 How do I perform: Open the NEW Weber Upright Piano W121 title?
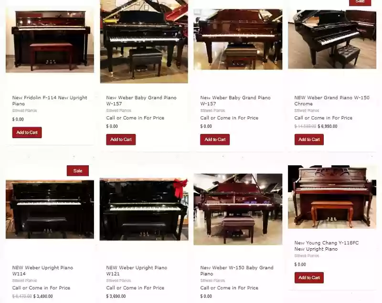(137, 271)
